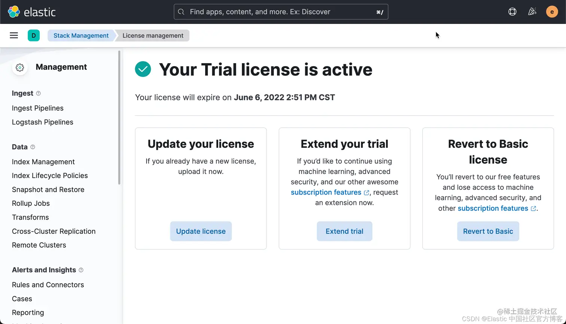Focus the Find apps search field
Screen dimensions: 566x324
(281, 12)
